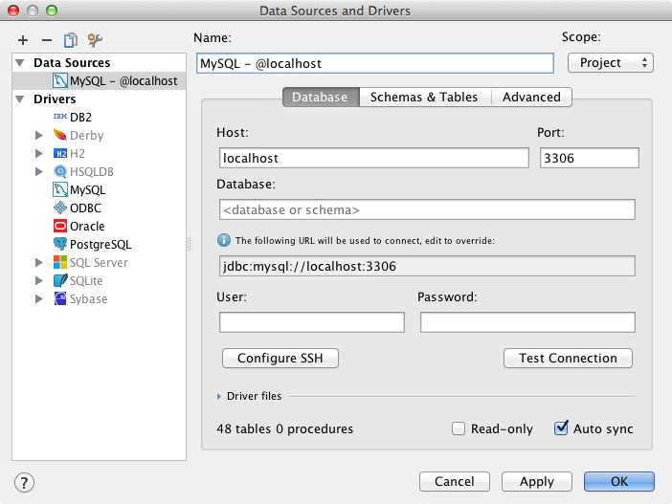Select the ODBC driver entry
The image size is (672, 504).
tap(99, 208)
